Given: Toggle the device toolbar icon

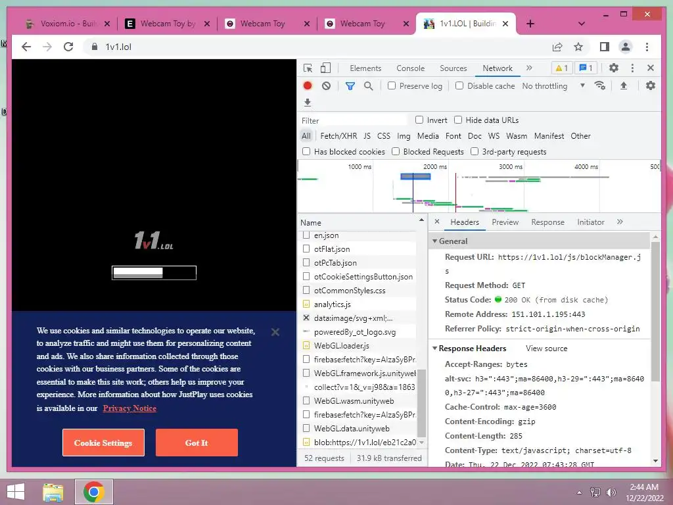Looking at the screenshot, I should click(326, 68).
